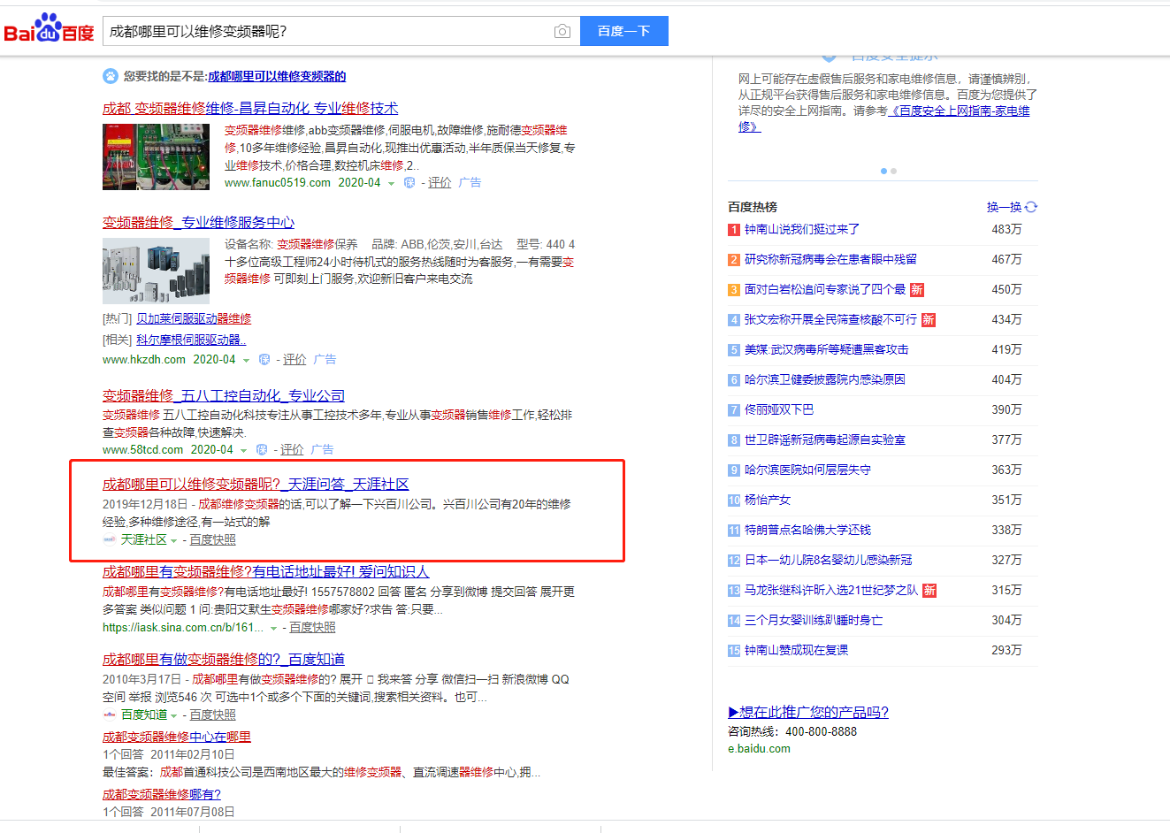Screen dimensions: 1170x833
Task: Click the paw icon beside 您要找的是不是
Action: coord(111,76)
